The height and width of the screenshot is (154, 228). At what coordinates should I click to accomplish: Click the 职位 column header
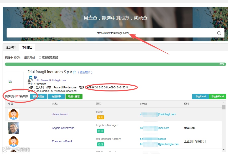[99, 104]
